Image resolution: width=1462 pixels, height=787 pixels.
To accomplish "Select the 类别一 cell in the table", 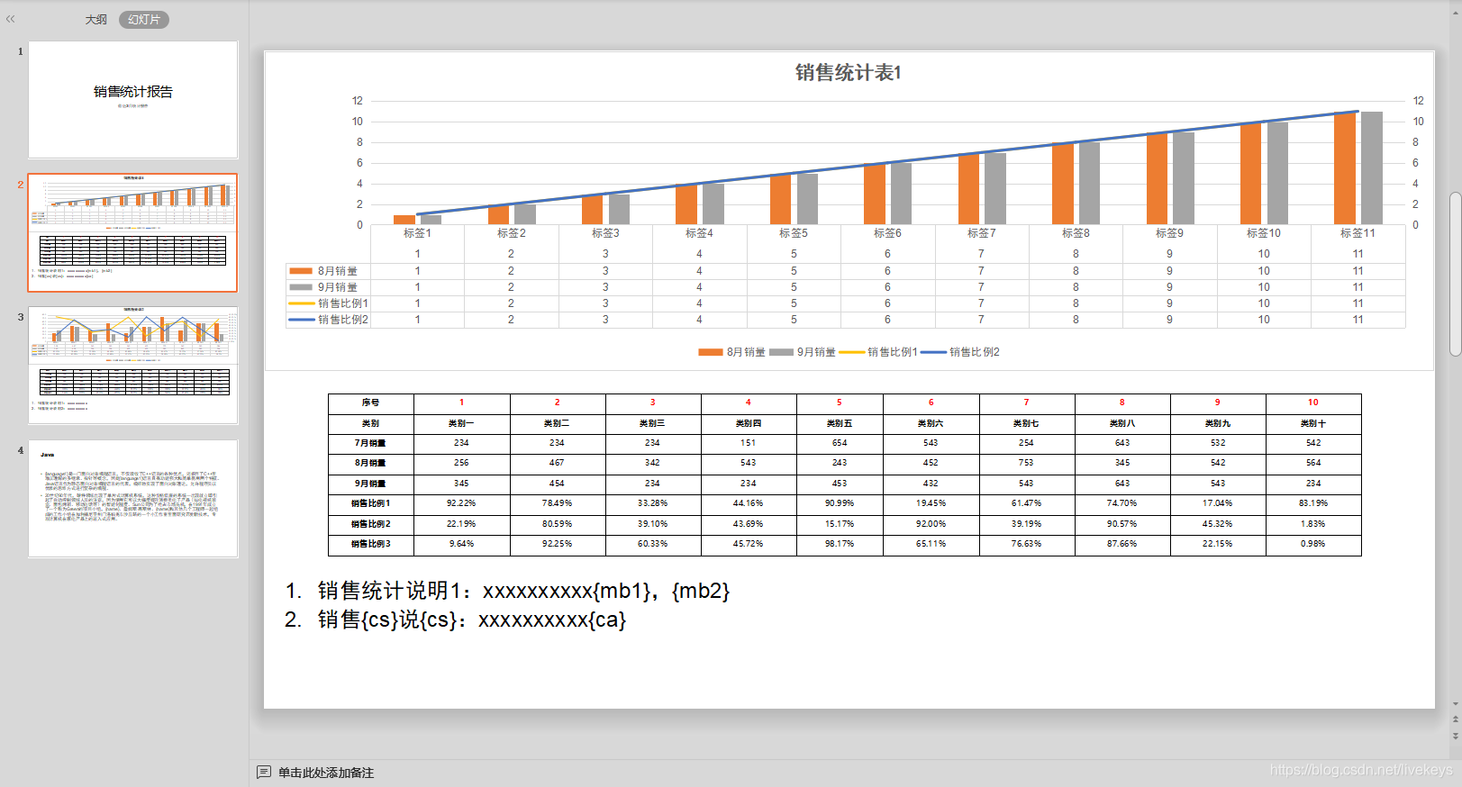I will (x=461, y=423).
